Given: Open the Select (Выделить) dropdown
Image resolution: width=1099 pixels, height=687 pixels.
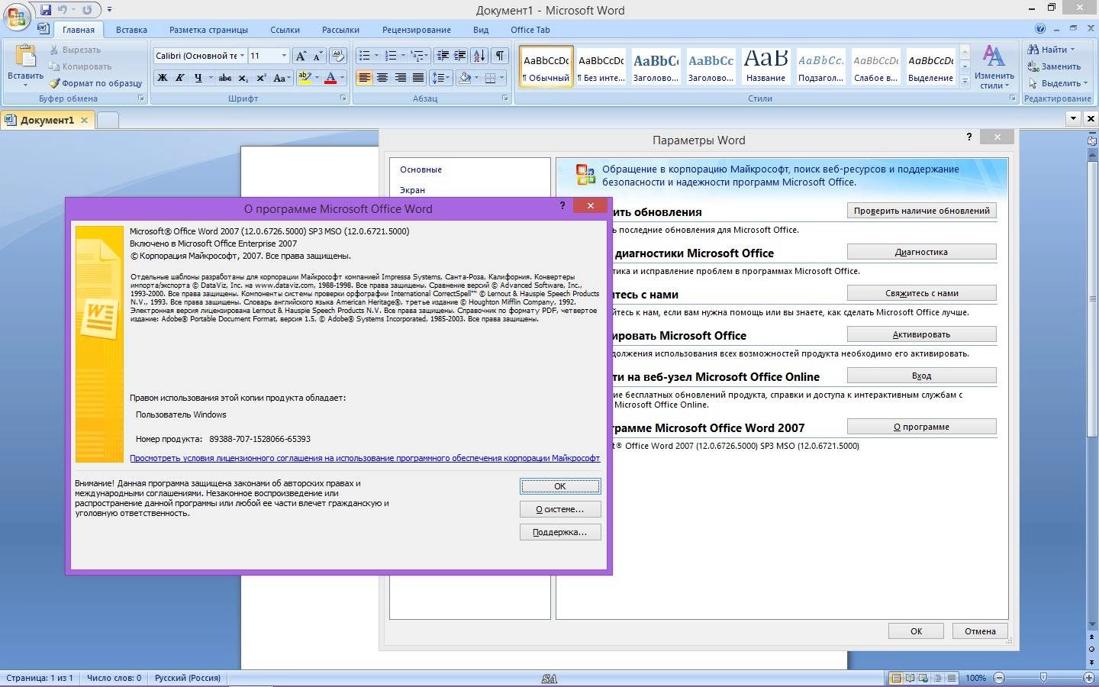Looking at the screenshot, I should pos(1058,83).
